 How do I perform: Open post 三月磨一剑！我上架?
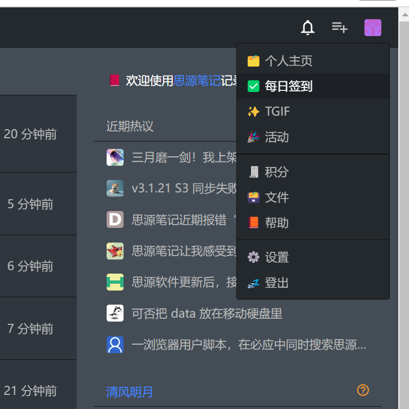click(184, 157)
